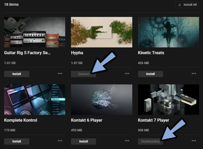Open more options for Kontakt 6 Player
The image size is (203, 149).
127,141
